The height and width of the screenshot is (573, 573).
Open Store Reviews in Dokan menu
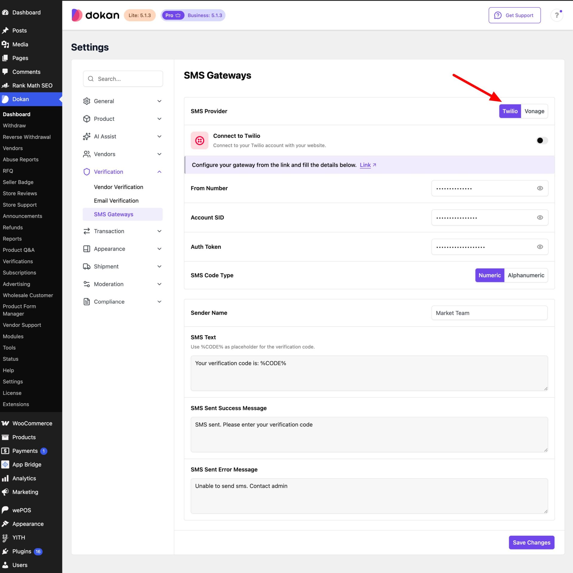(x=20, y=193)
